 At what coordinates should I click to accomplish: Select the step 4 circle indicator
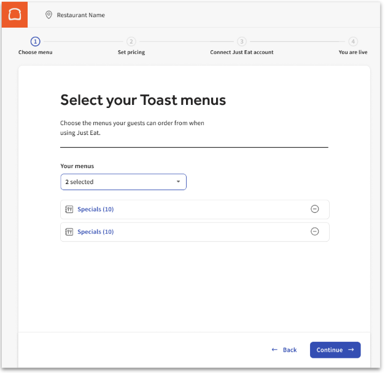[x=353, y=42]
